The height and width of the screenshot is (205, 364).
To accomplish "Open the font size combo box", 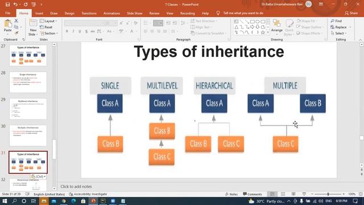I will (x=111, y=23).
